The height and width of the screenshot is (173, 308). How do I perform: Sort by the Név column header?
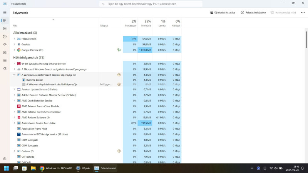click(55, 23)
